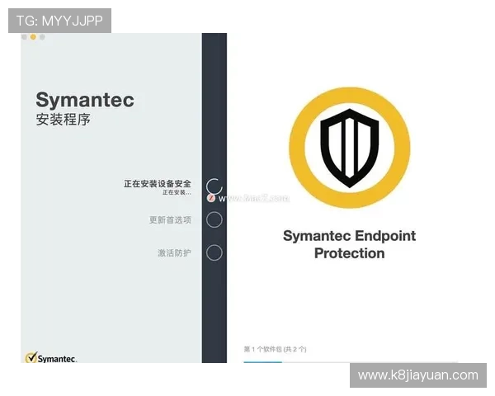Minimize the installer with the yellow window button
495x396 pixels.
(x=33, y=37)
